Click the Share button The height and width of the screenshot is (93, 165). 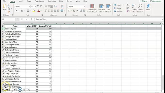[143, 1]
